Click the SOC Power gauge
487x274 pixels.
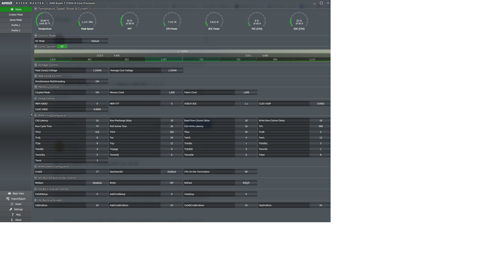(x=214, y=21)
